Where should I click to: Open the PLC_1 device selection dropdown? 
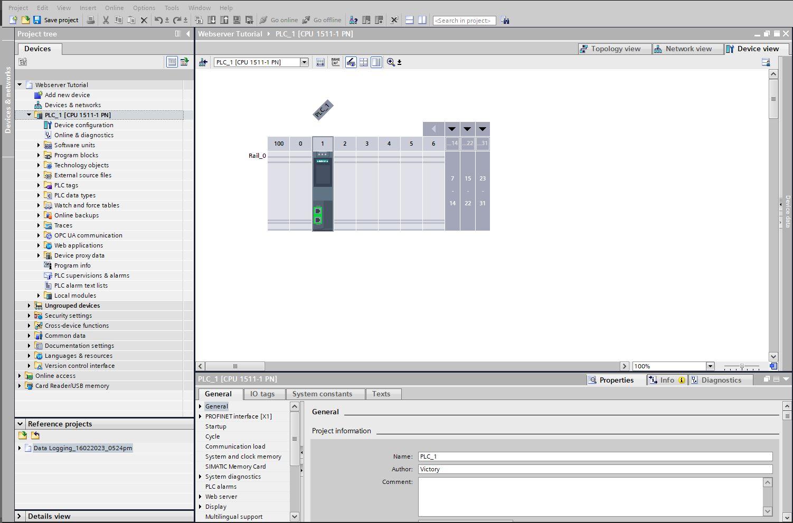304,62
